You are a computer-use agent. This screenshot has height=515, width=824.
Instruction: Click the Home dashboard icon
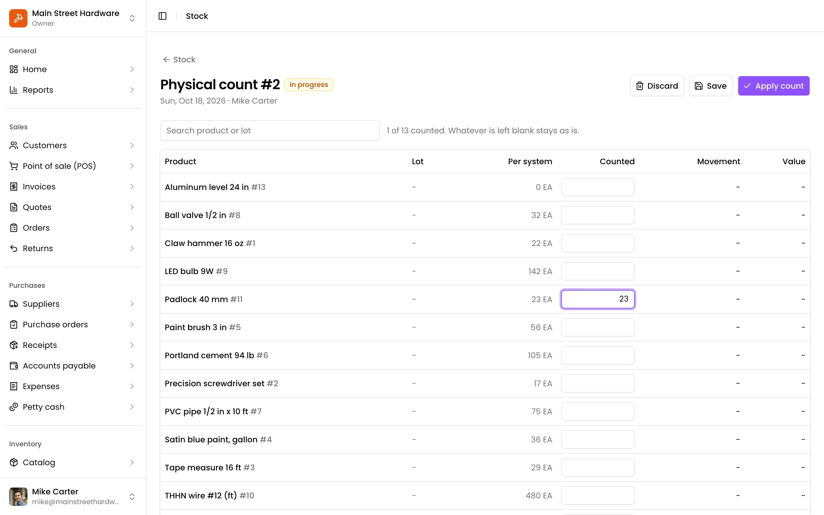14,69
